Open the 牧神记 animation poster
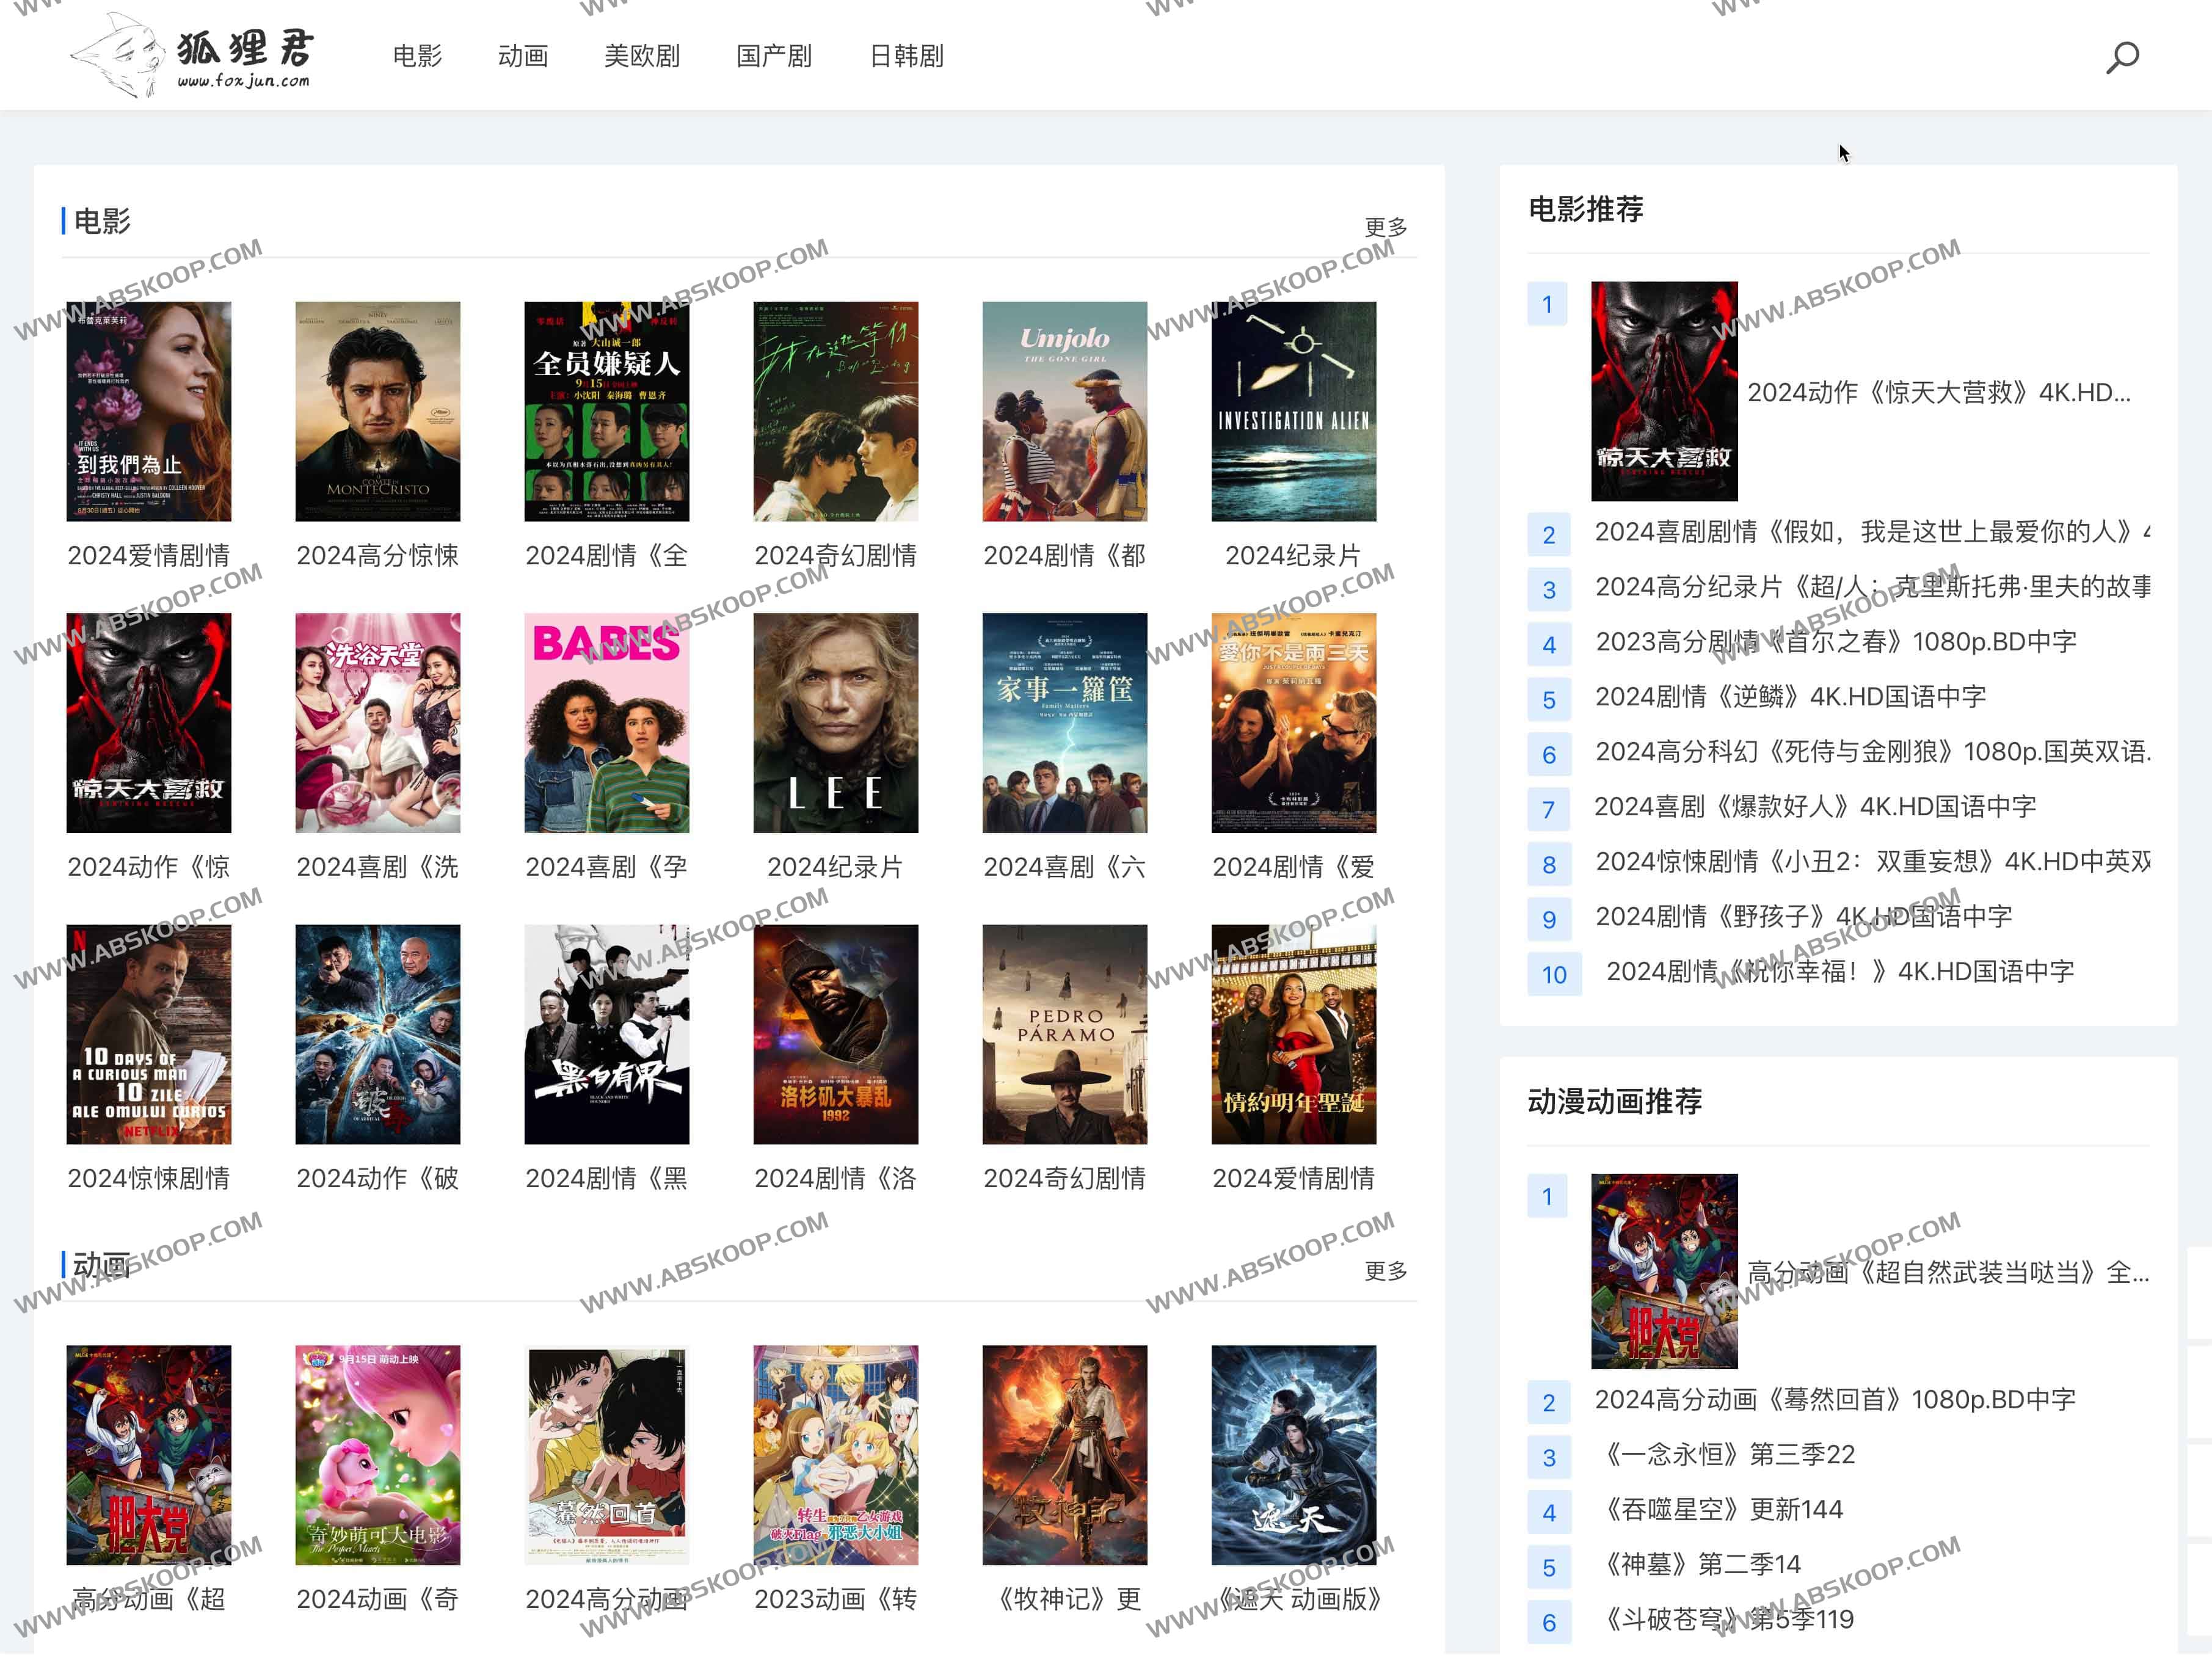 [1064, 1455]
